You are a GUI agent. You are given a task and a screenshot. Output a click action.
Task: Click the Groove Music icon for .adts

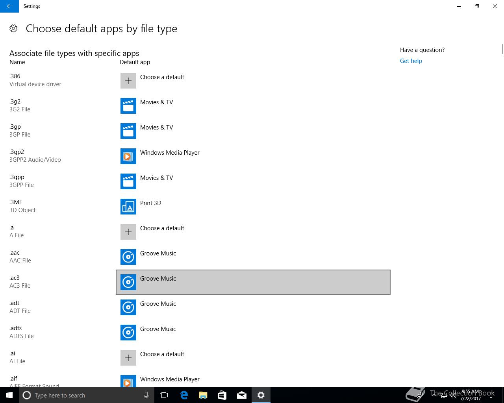128,333
